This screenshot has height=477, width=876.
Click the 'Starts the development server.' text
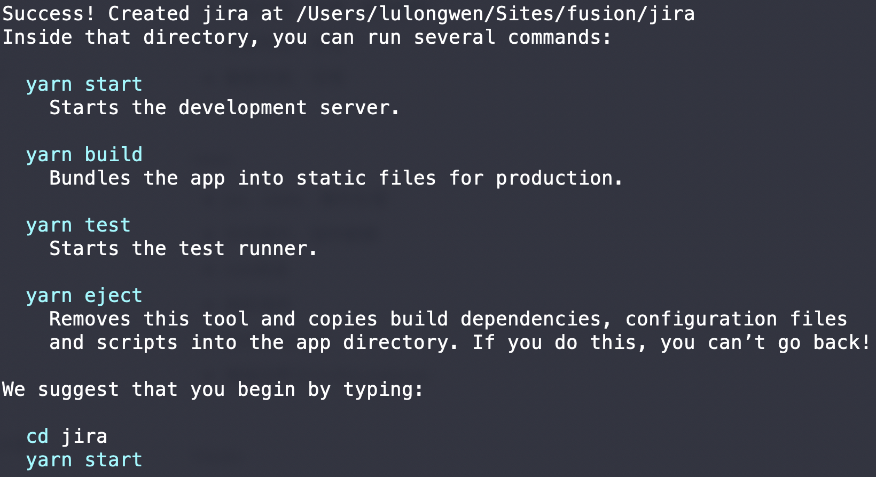pos(224,108)
